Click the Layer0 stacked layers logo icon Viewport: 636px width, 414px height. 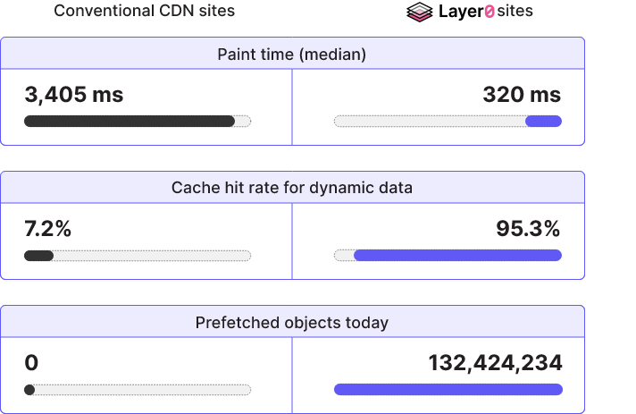420,12
